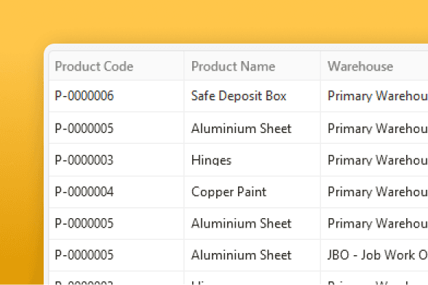Select the JBO - Job Work warehouse cell

point(374,255)
